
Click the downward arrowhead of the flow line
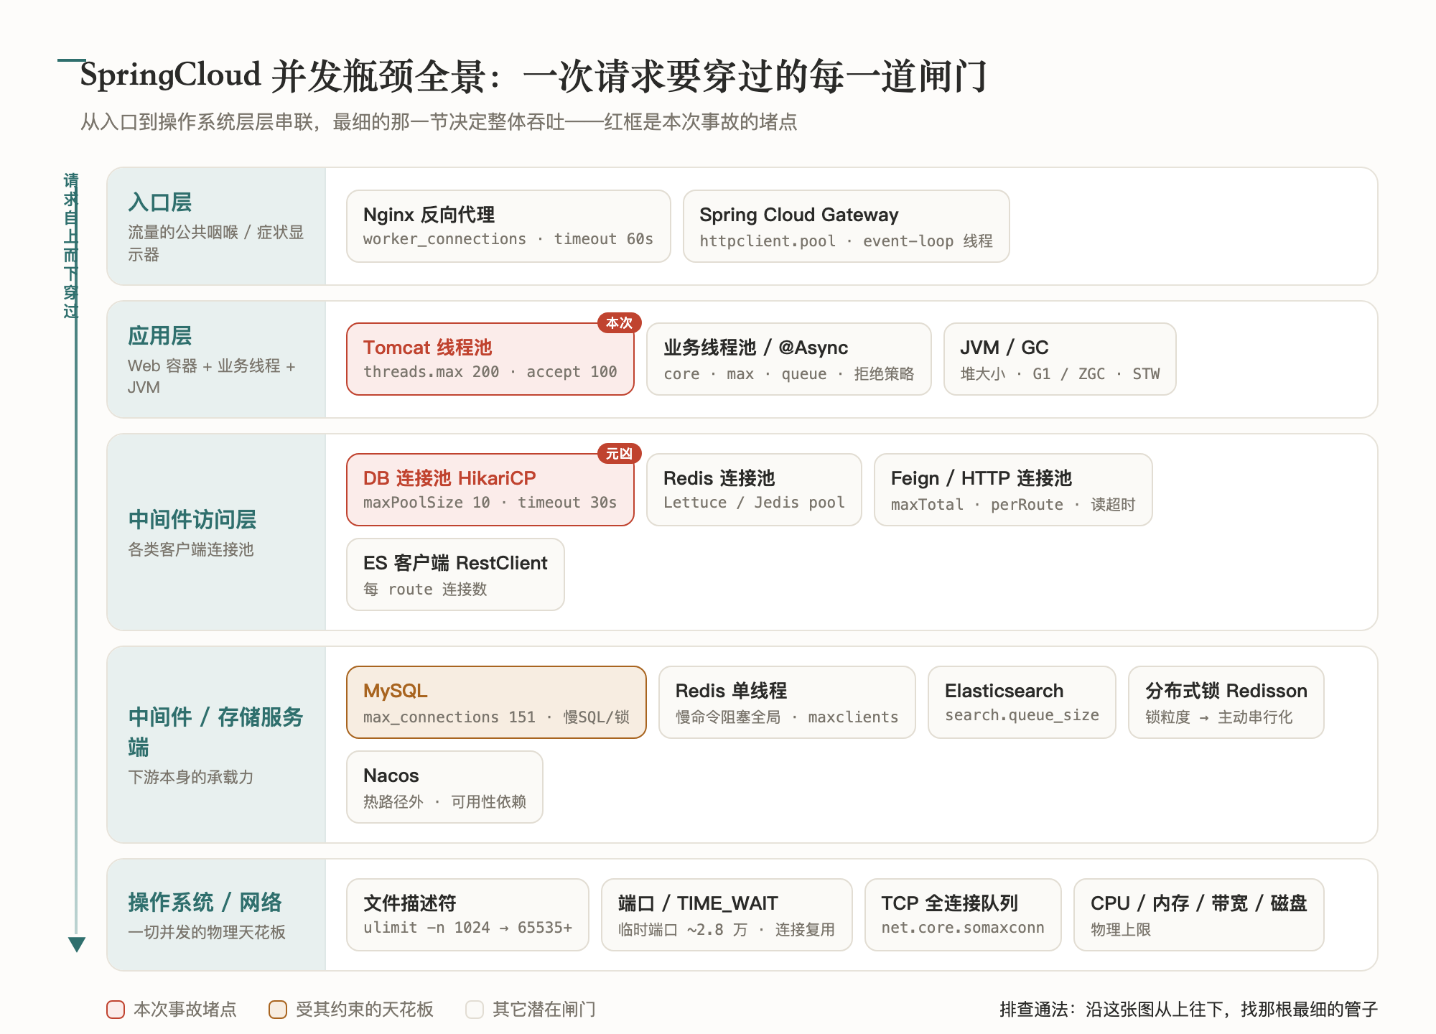tap(77, 944)
